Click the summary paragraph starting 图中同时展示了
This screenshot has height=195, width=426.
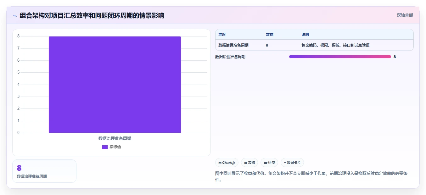(311, 177)
